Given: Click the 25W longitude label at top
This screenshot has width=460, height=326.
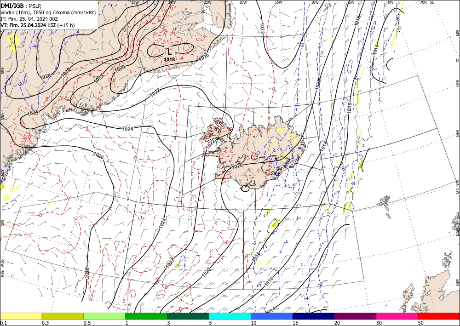Looking at the screenshot, I should point(207,2).
